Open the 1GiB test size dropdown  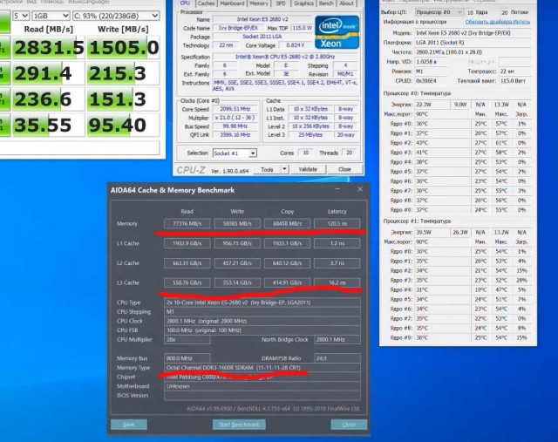click(51, 16)
